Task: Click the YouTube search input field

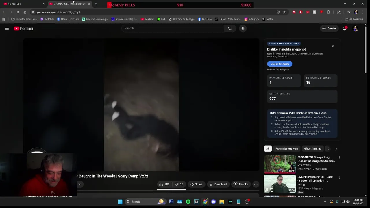Action: click(x=173, y=28)
